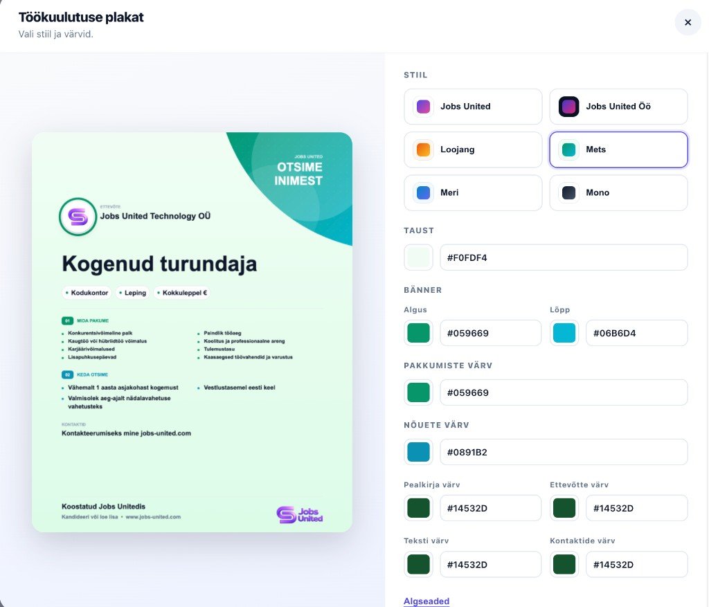The width and height of the screenshot is (709, 607).
Task: Edit the Taust hex field #F0FDF4
Action: tap(564, 257)
